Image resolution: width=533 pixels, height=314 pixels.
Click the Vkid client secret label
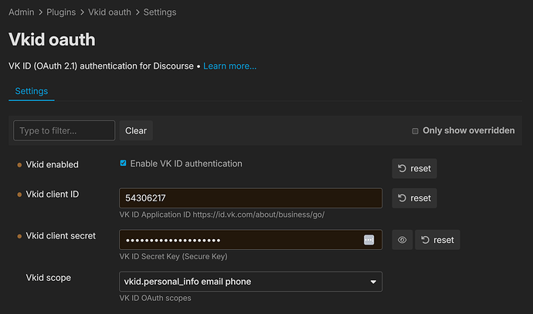tap(61, 236)
